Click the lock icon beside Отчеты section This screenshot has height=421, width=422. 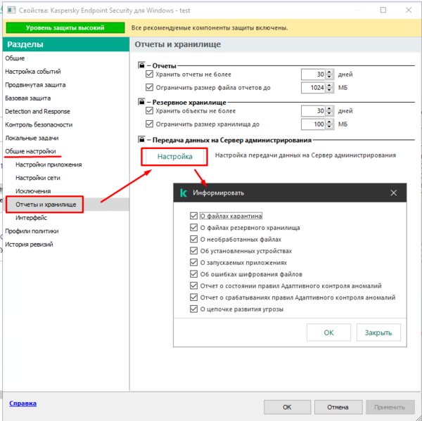tap(141, 65)
